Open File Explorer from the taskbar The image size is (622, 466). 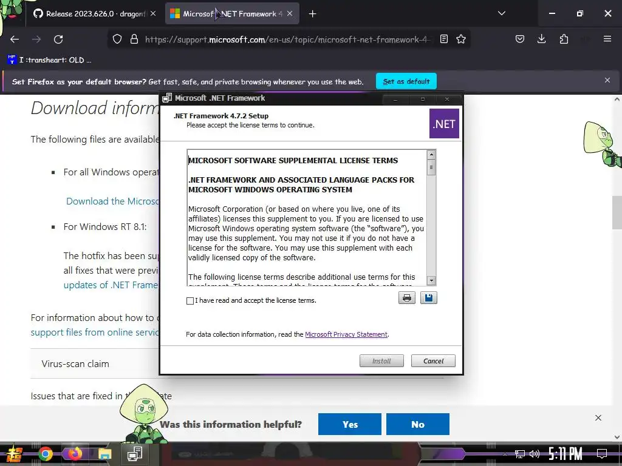click(x=104, y=454)
